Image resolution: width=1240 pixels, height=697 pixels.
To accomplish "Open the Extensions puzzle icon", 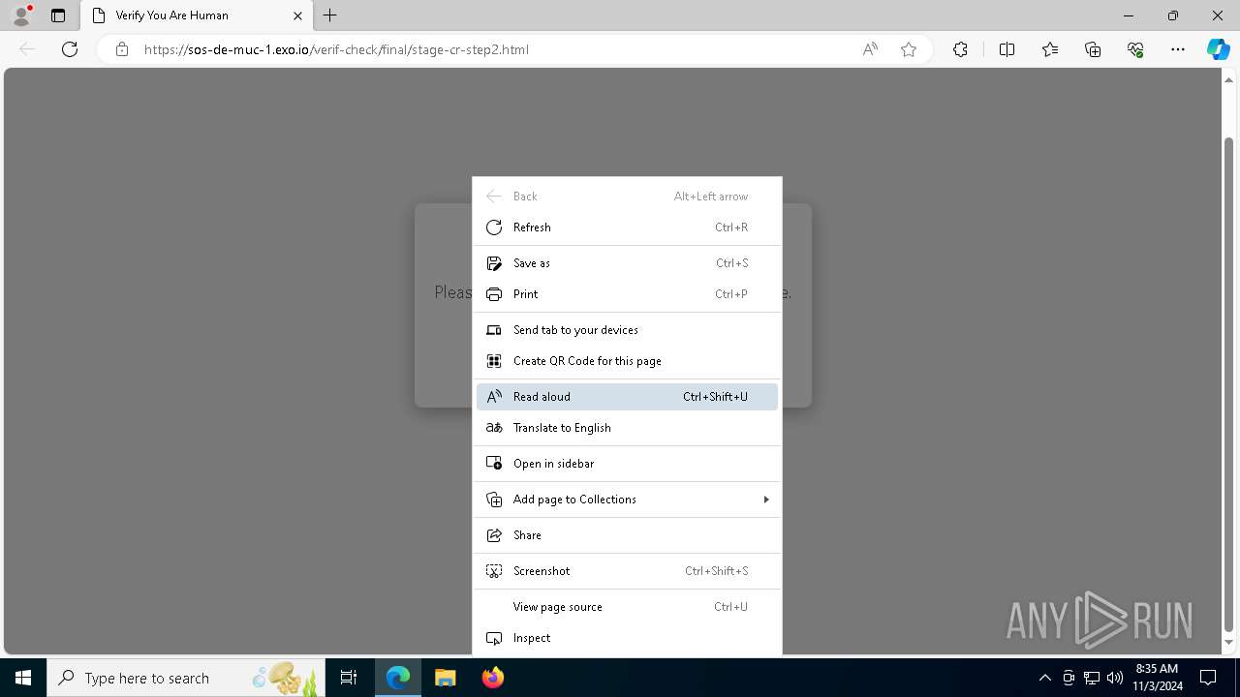I will coord(960,49).
